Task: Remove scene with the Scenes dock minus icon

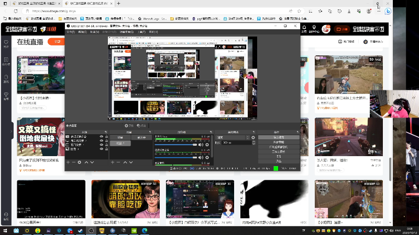Action: pos(118,162)
